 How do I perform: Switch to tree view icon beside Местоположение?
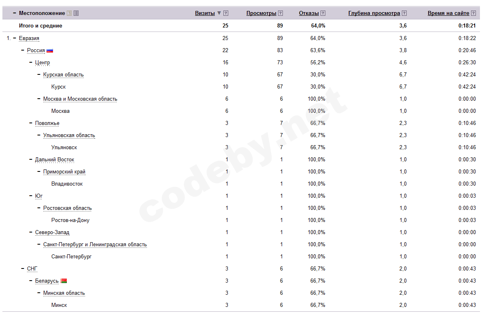[x=69, y=13]
